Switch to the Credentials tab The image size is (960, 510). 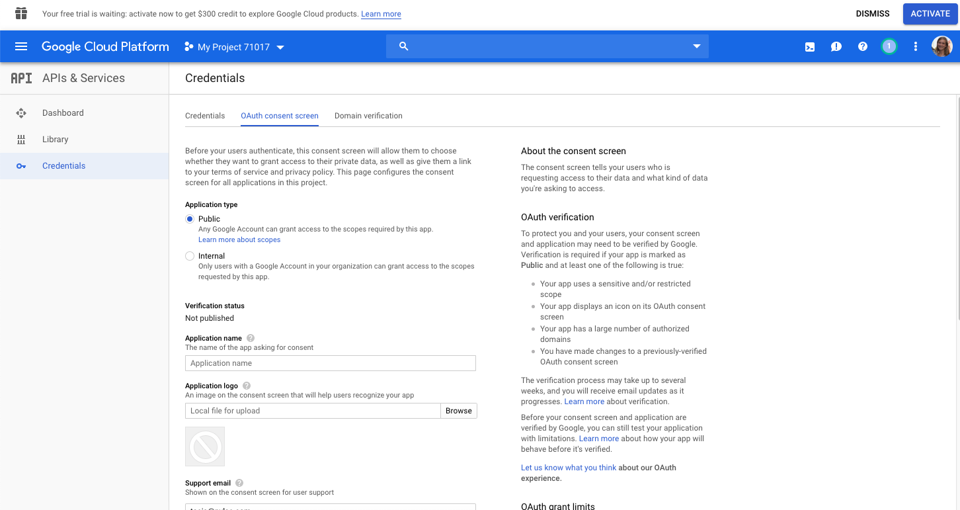205,116
